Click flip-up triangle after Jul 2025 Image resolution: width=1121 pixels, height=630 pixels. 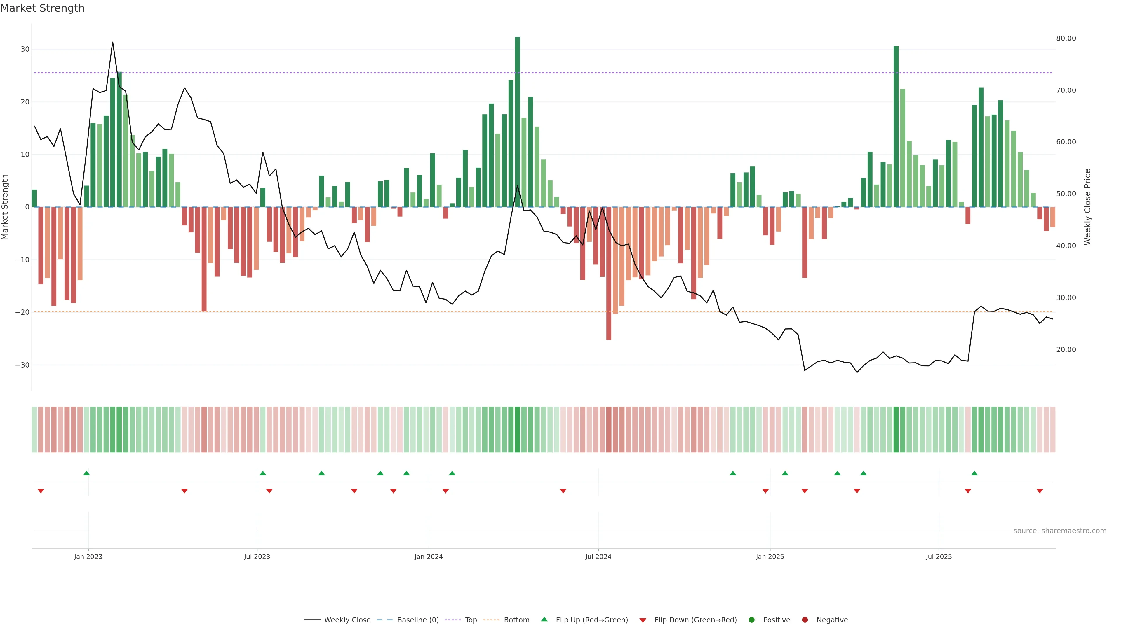click(x=974, y=473)
